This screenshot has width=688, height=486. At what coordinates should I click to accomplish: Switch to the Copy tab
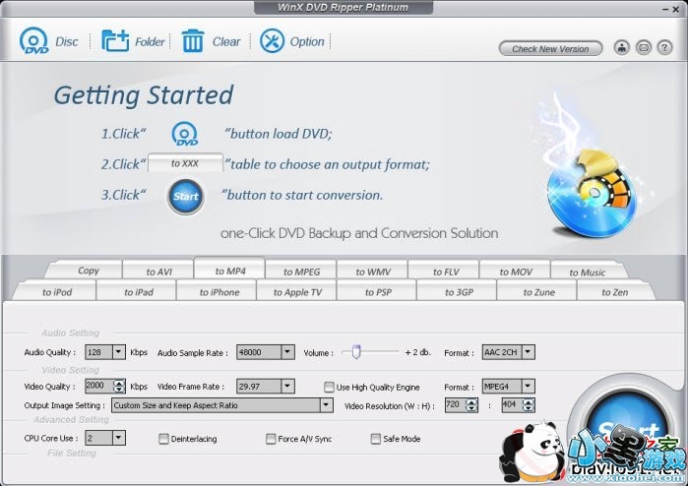coord(89,271)
